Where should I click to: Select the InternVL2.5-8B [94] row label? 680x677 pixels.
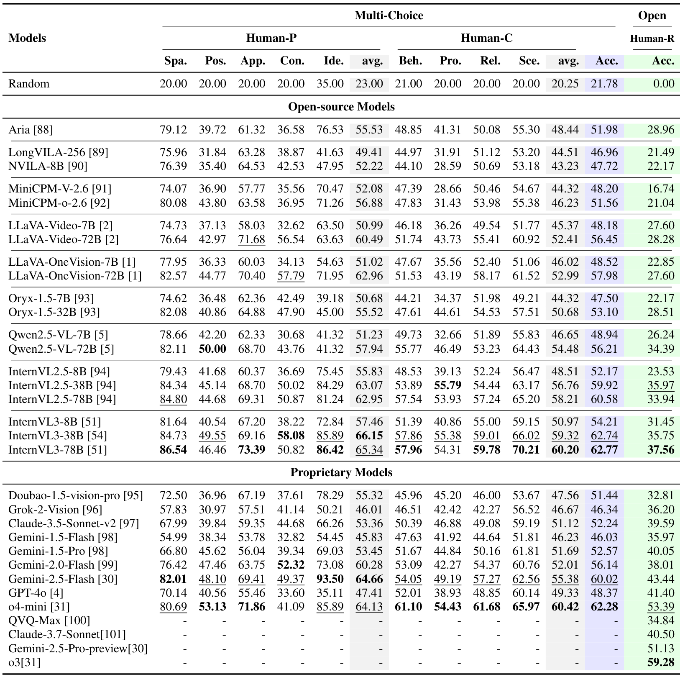click(x=59, y=372)
